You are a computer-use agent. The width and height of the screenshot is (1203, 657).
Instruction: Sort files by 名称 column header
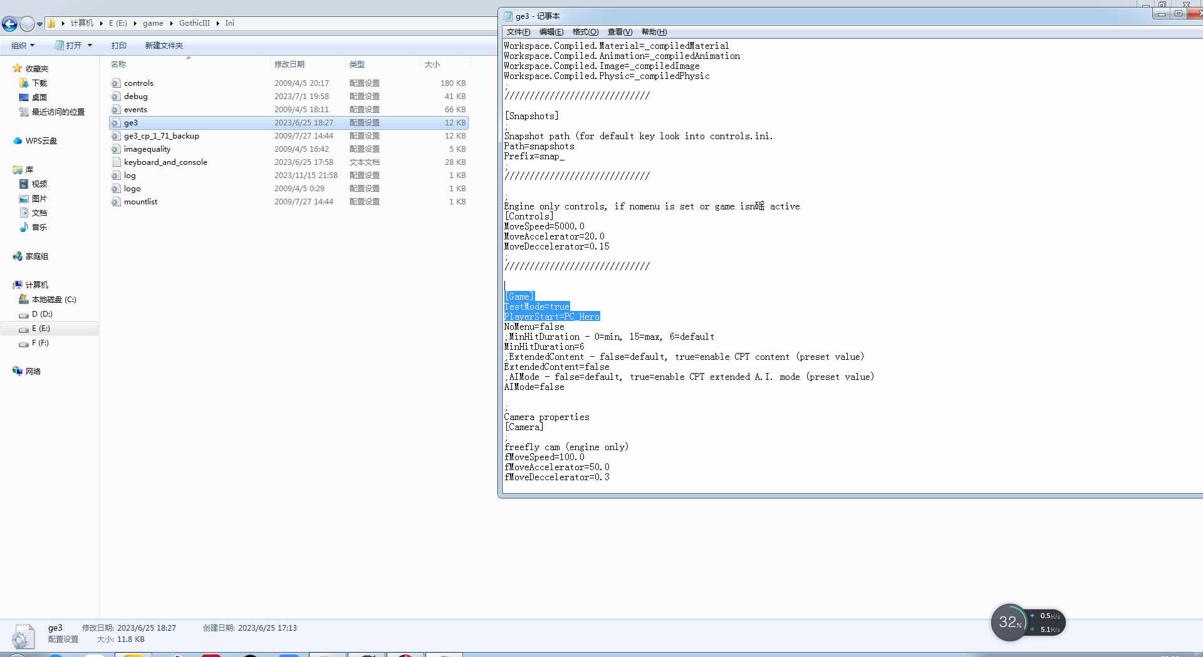118,64
